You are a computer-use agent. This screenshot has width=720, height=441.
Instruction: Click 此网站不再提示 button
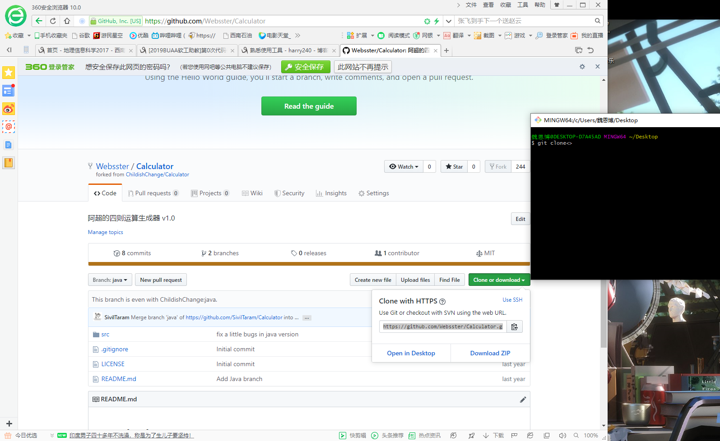363,67
